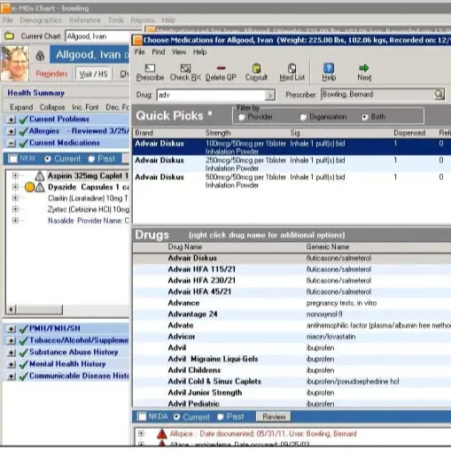Switch to the Visit / HS tab

coord(93,74)
